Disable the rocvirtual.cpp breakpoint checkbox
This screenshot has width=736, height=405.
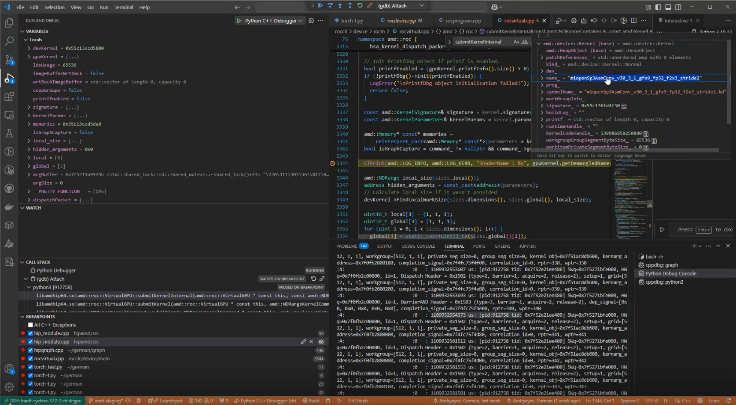[x=30, y=358]
